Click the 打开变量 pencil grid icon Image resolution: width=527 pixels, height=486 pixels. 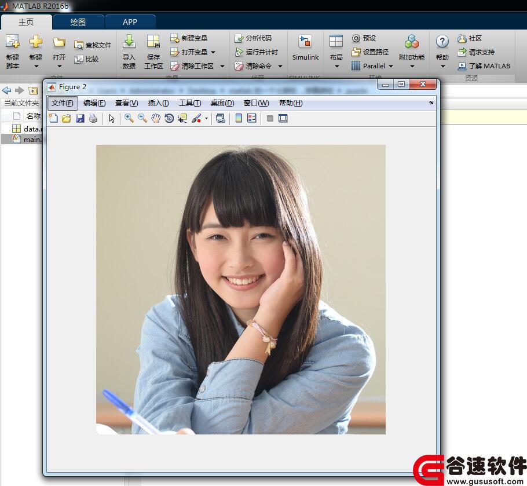174,52
